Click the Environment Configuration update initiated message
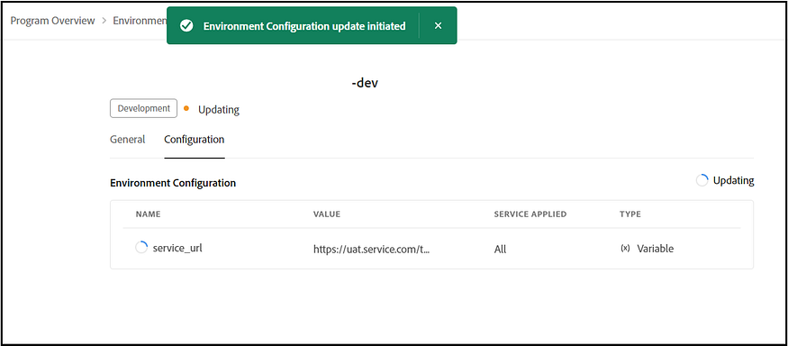Viewport: 788px width, 346px height. tap(304, 26)
